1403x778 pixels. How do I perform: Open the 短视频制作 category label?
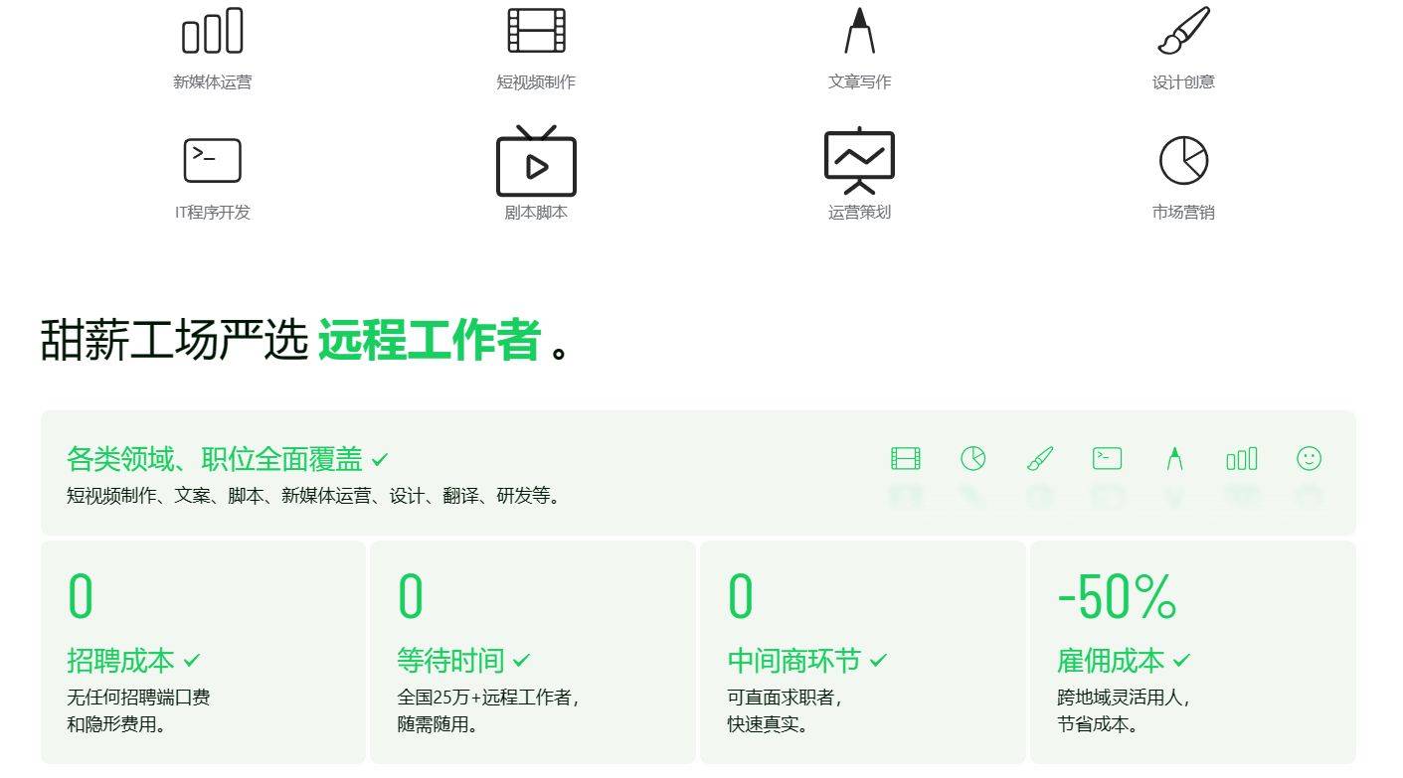tap(536, 82)
